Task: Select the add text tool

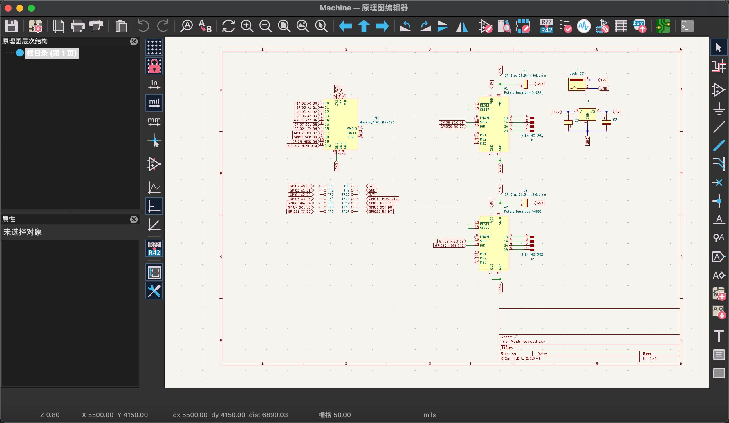Action: point(719,336)
